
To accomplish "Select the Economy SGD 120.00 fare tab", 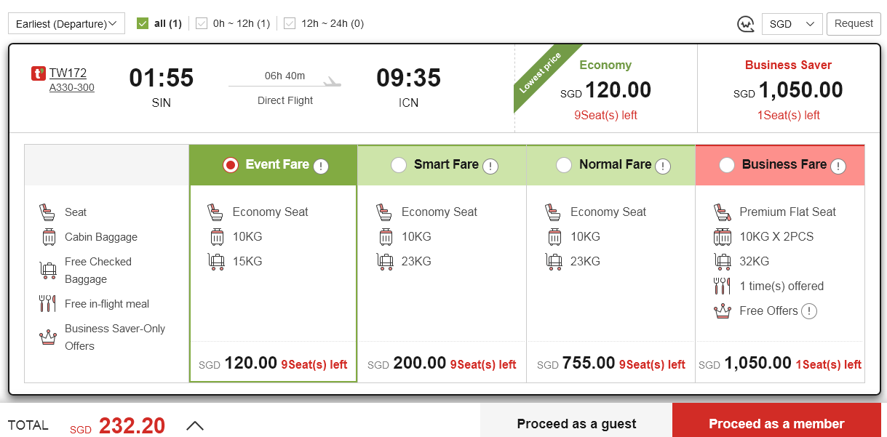I will [x=605, y=89].
